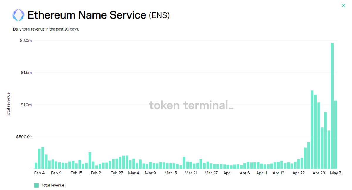Click the '(ENS)' ticker text

[x=159, y=15]
